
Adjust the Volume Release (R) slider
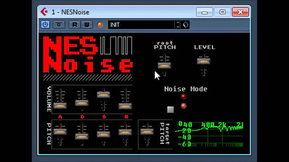[125, 106]
